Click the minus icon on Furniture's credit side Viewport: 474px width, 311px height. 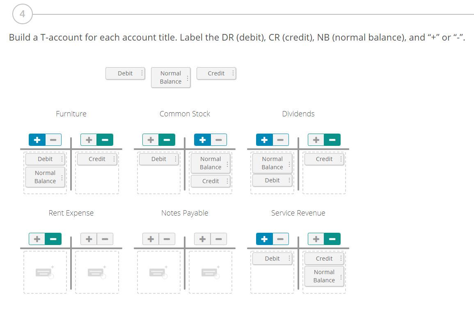pos(105,140)
